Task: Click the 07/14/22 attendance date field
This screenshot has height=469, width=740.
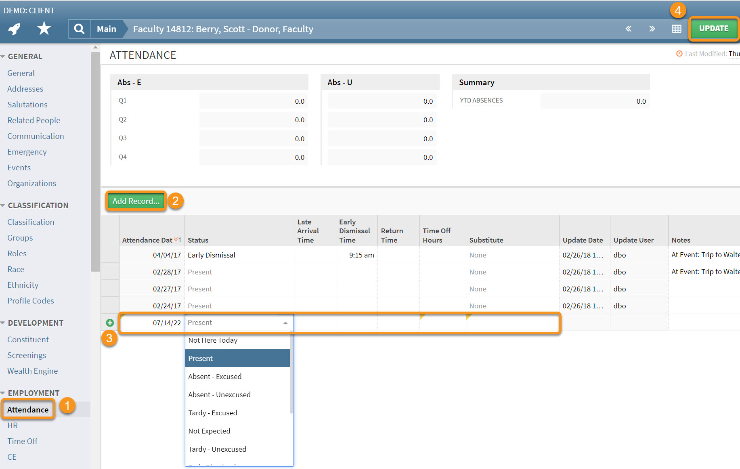Action: 152,323
